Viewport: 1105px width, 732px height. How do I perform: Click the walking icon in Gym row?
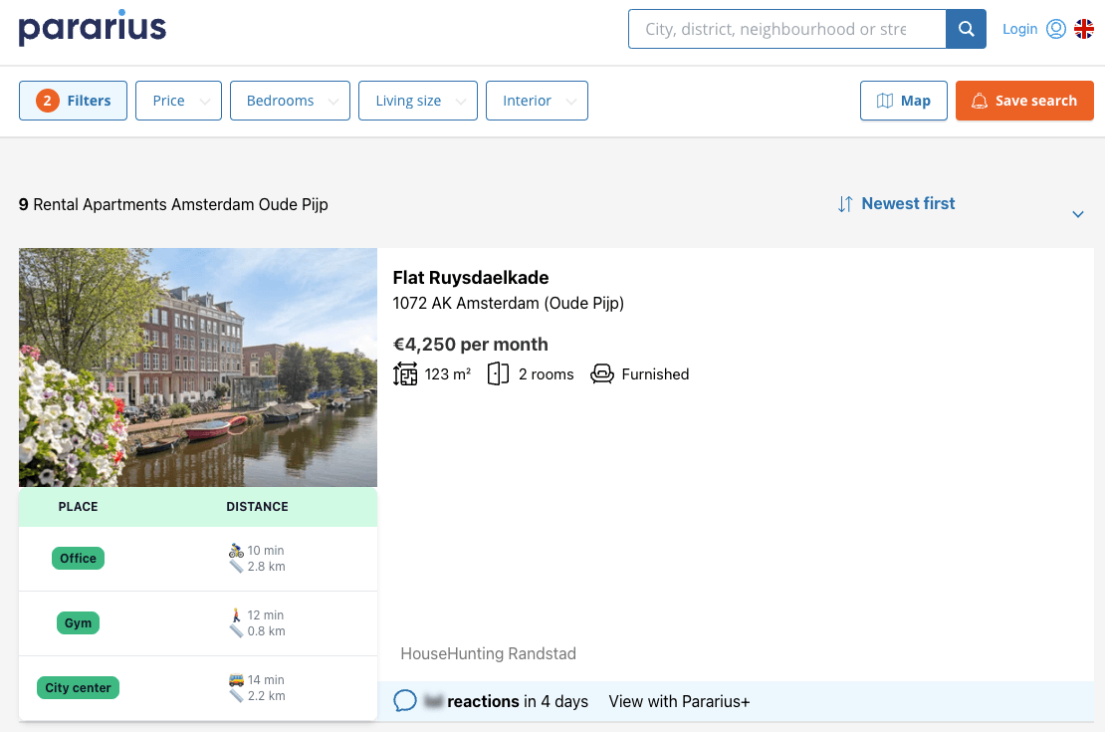tap(236, 614)
